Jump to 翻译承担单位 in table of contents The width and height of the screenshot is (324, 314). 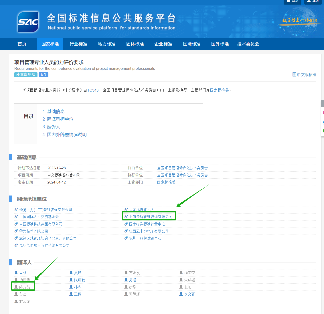(x=60, y=119)
